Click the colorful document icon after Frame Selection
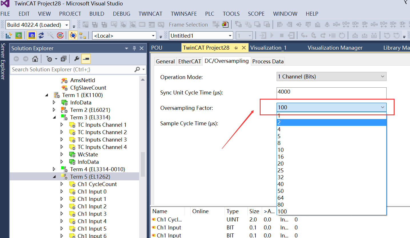This screenshot has width=410, height=238. 225,25
